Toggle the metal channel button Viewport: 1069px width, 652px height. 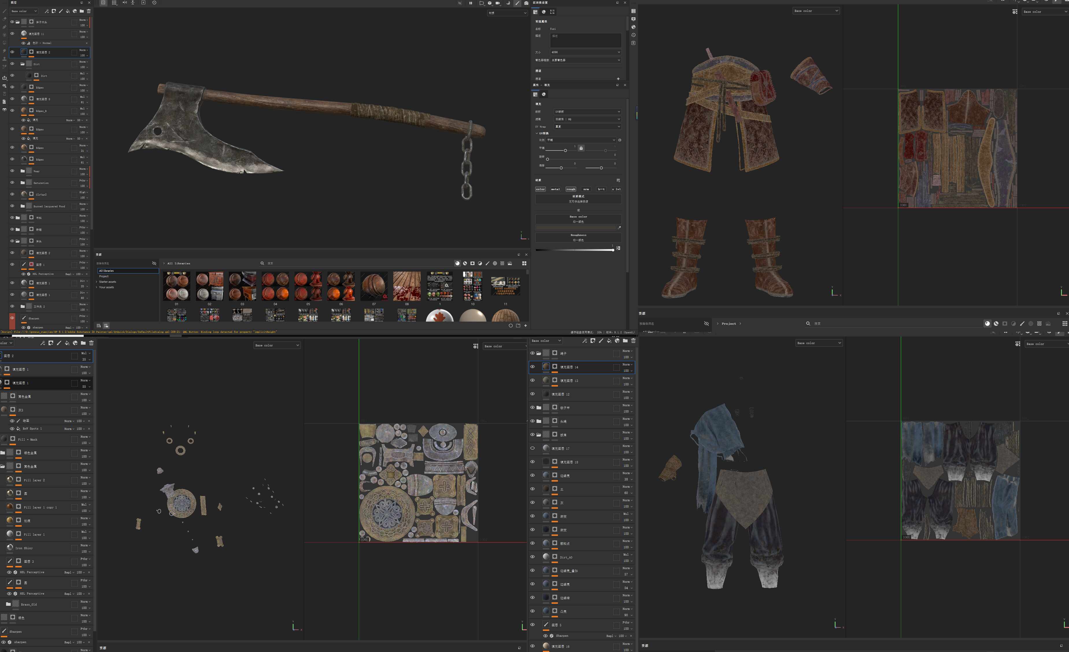(555, 189)
